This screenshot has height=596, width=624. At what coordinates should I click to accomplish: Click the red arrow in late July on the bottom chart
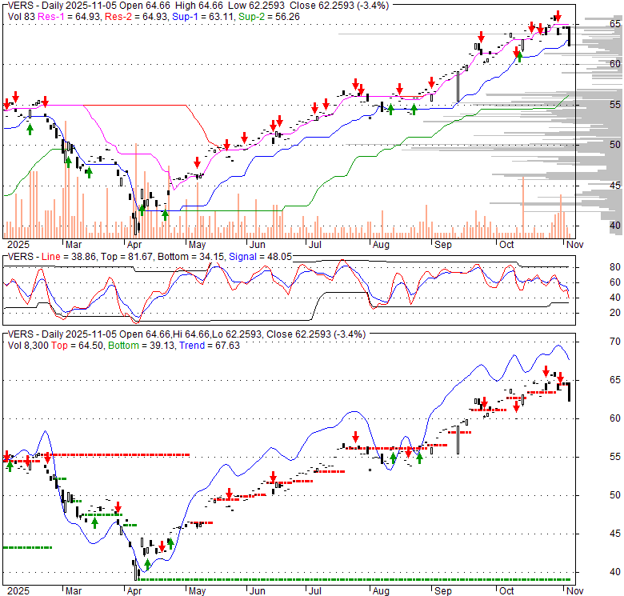[x=354, y=437]
